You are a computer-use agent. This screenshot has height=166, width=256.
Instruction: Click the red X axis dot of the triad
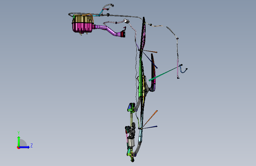click(18, 147)
